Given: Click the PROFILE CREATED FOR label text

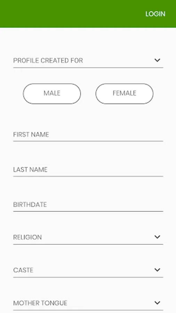Looking at the screenshot, I should click(48, 61).
